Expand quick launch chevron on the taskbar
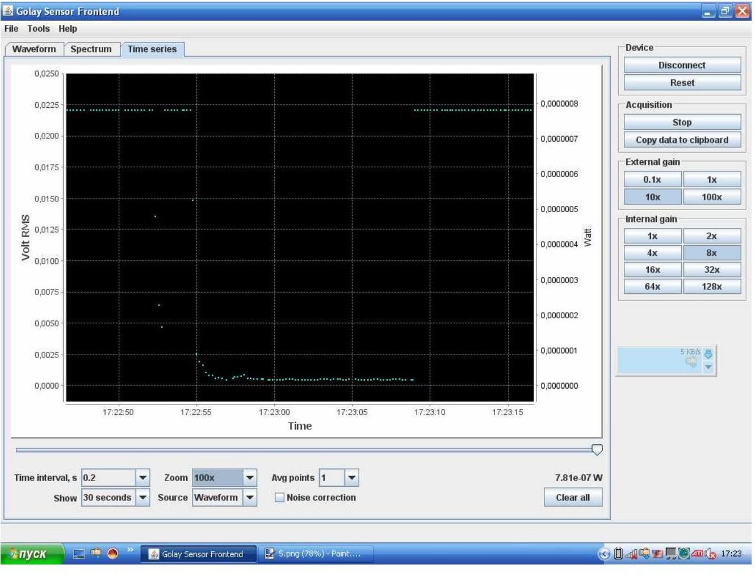Viewport: 755px width, 573px height. coord(130,550)
